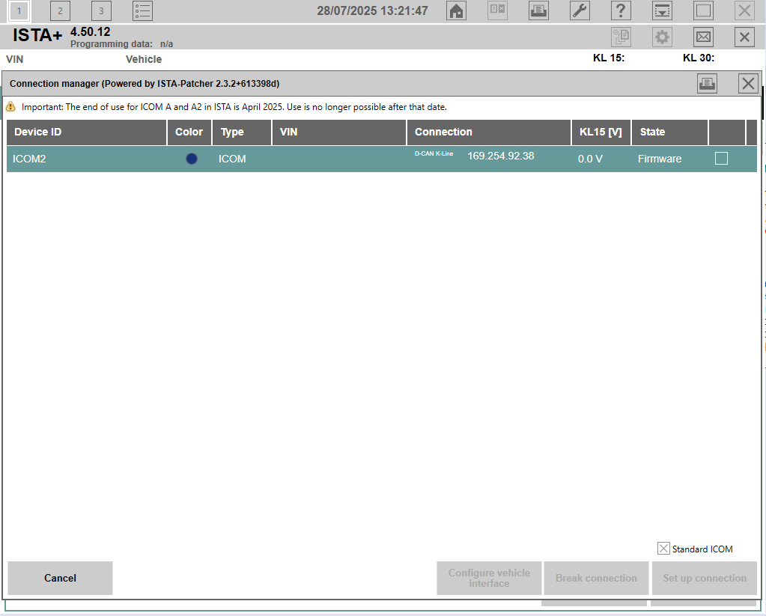
Task: Click the gear settings icon under toolbar
Action: pyautogui.click(x=662, y=37)
